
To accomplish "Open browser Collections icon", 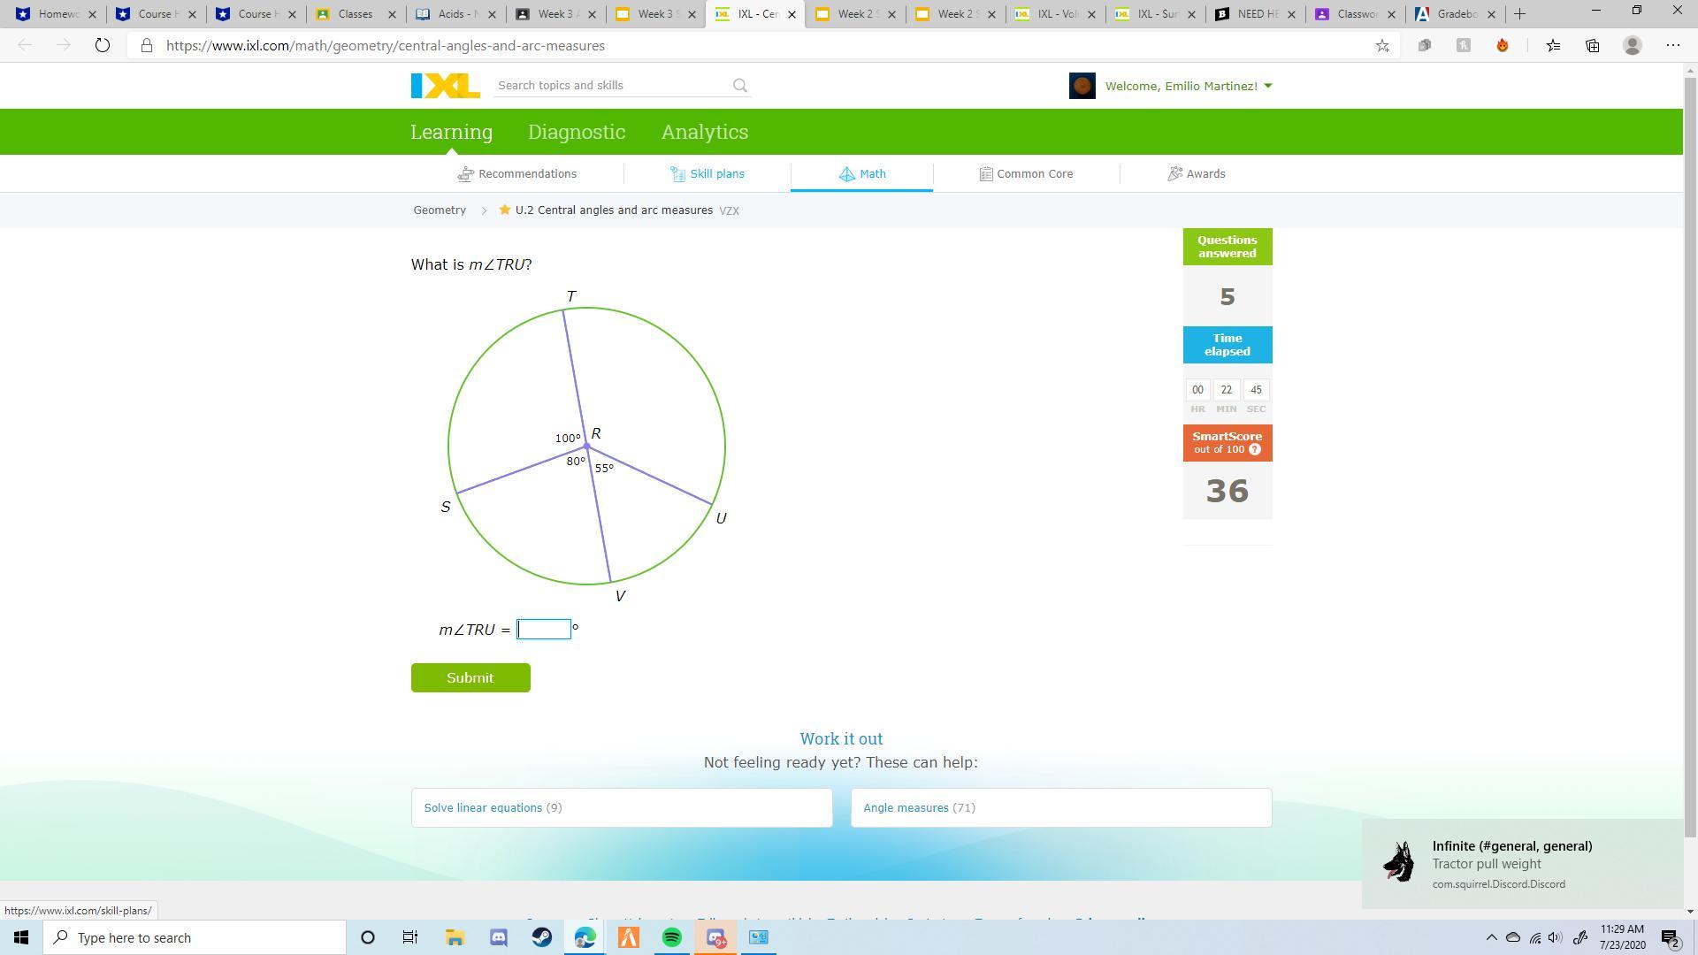I will pyautogui.click(x=1592, y=46).
